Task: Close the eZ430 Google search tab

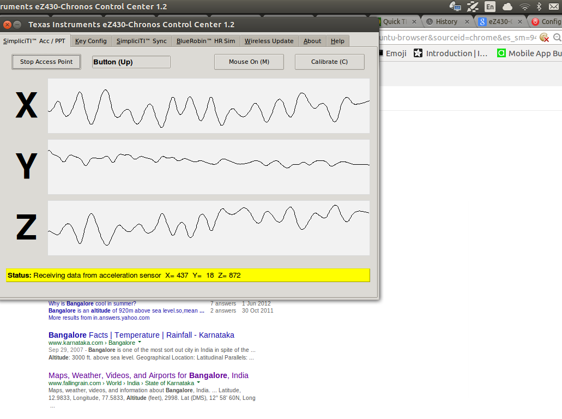Action: 519,21
